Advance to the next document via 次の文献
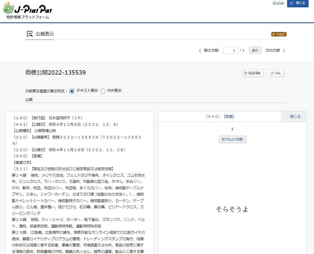This screenshot has width=314, height=254. (x=273, y=50)
